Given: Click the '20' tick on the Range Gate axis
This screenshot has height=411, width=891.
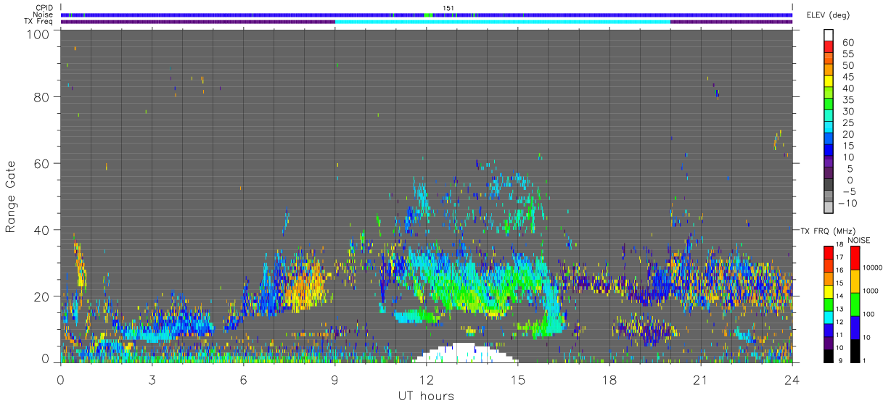Looking at the screenshot, I should point(44,296).
